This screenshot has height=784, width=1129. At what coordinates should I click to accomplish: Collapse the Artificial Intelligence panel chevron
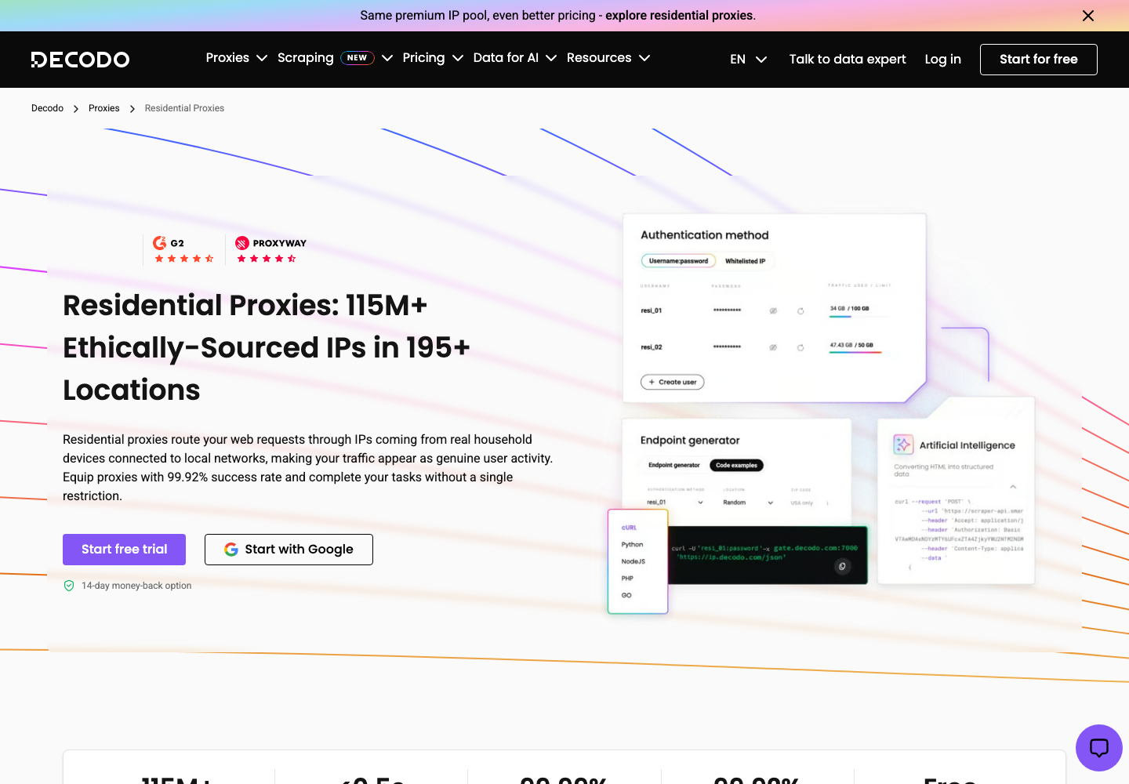[x=1013, y=487]
